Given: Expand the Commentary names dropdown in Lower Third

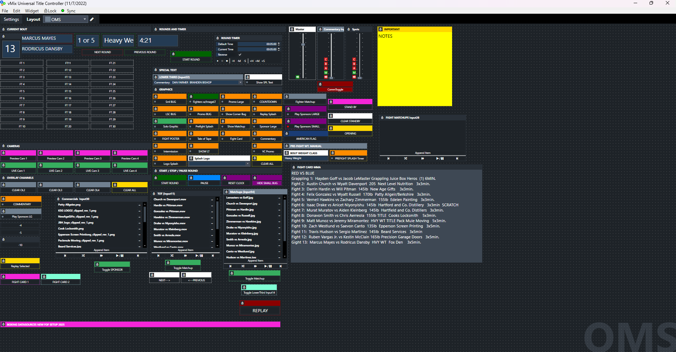Looking at the screenshot, I should 240,82.
